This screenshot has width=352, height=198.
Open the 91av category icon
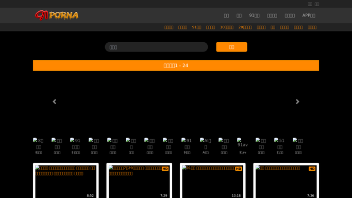pyautogui.click(x=243, y=146)
